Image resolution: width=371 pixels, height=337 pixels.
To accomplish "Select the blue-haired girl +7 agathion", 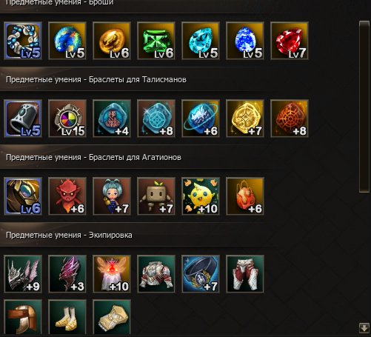I will (x=112, y=196).
